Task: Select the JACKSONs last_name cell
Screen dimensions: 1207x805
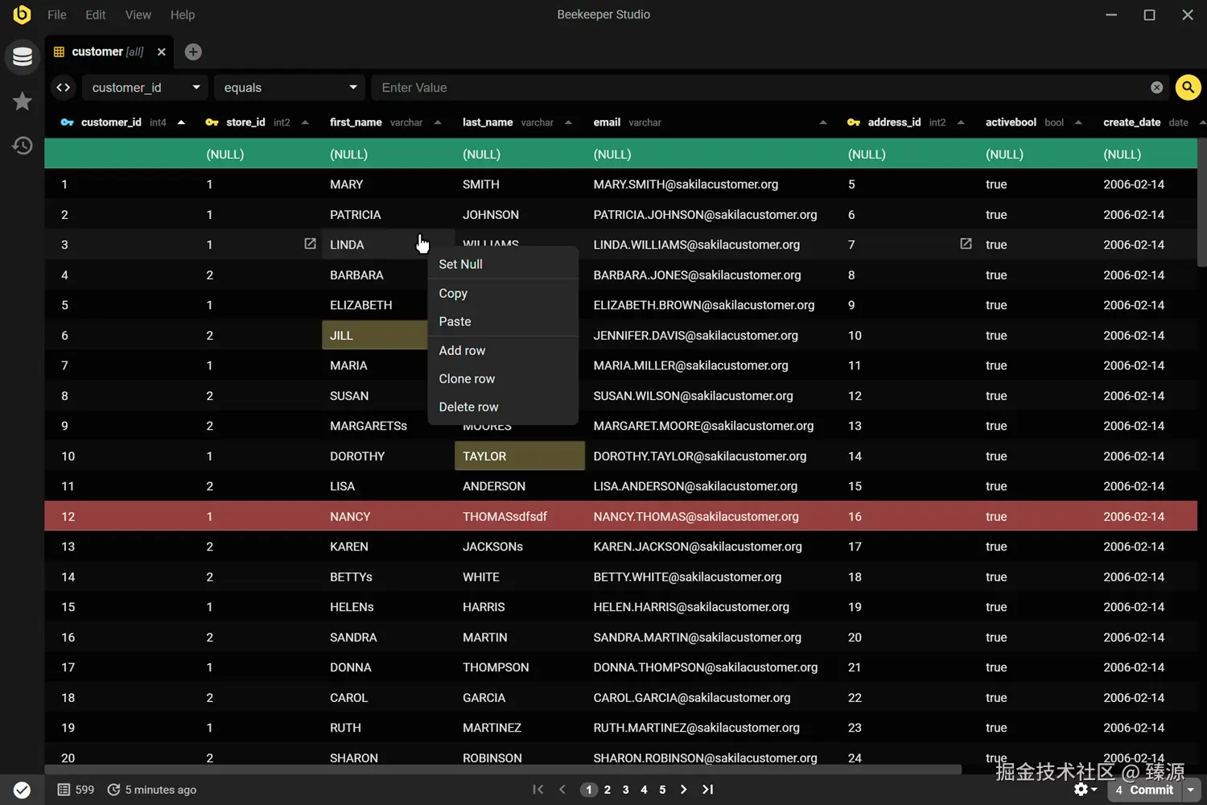Action: click(520, 547)
